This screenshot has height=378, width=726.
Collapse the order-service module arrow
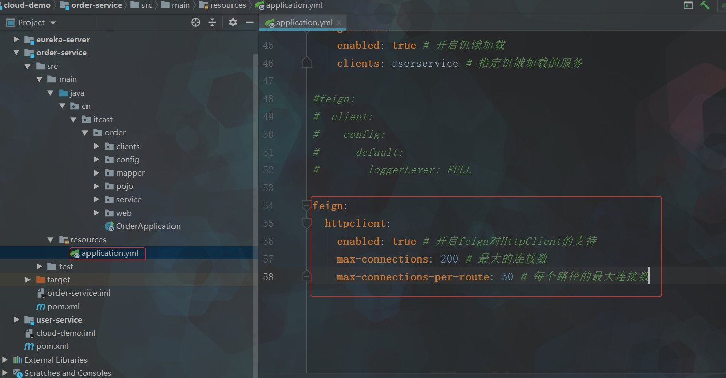click(16, 52)
